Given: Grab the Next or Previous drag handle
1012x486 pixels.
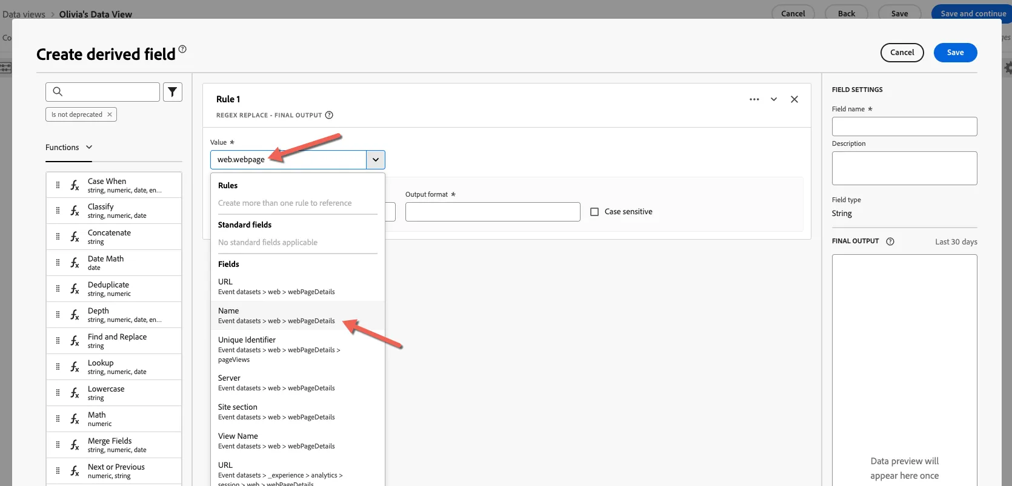Looking at the screenshot, I should tap(58, 471).
